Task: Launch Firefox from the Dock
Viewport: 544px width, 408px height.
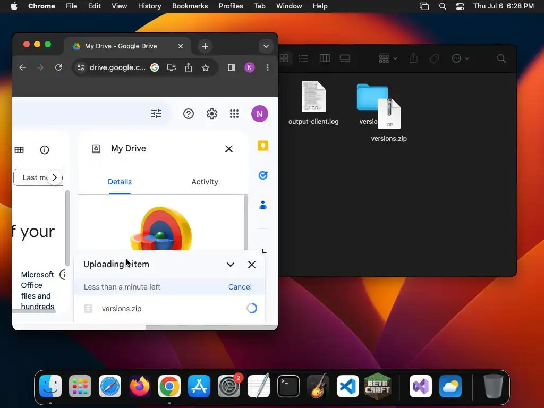Action: pos(140,386)
